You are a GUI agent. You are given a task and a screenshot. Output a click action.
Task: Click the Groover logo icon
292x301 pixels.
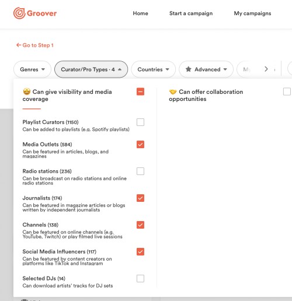(19, 13)
